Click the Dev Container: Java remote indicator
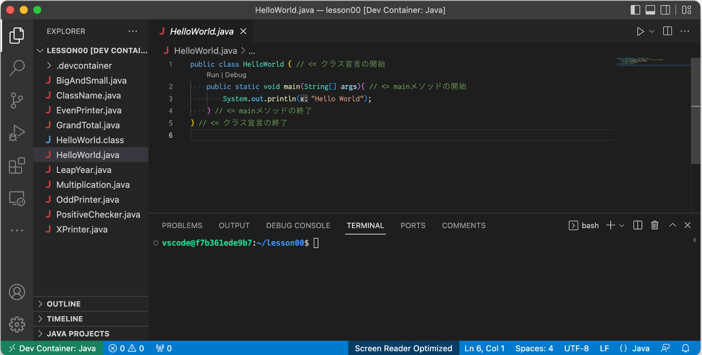 coord(52,348)
